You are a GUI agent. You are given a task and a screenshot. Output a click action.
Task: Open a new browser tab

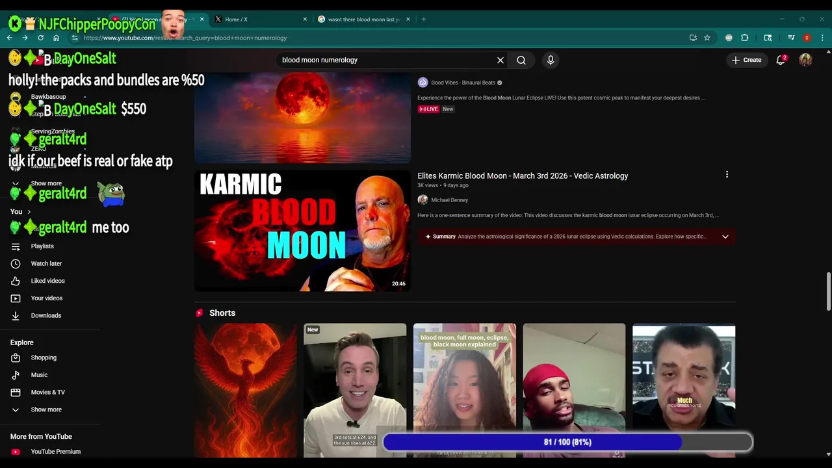[423, 19]
